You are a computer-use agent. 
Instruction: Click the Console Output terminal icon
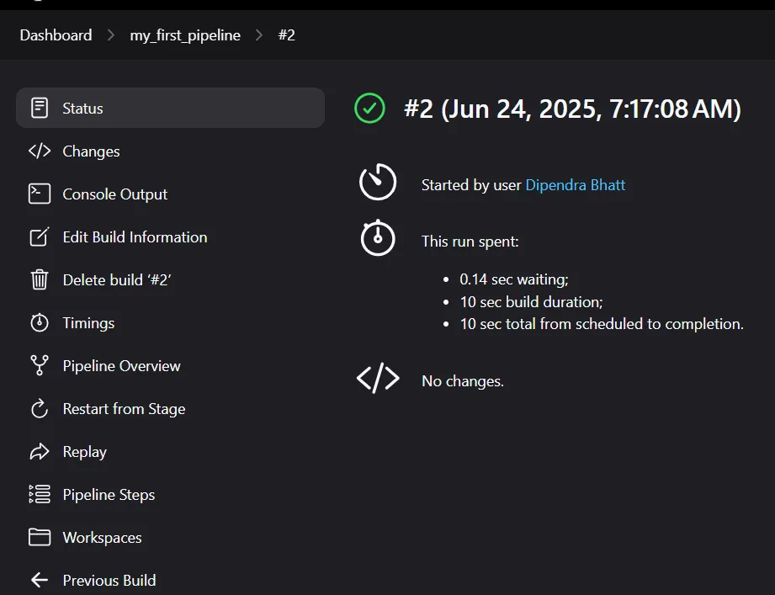(40, 194)
